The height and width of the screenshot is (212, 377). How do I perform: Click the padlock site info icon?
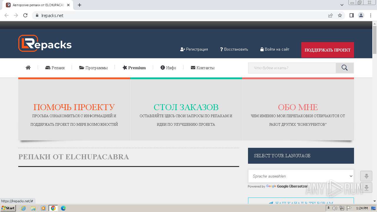click(37, 16)
